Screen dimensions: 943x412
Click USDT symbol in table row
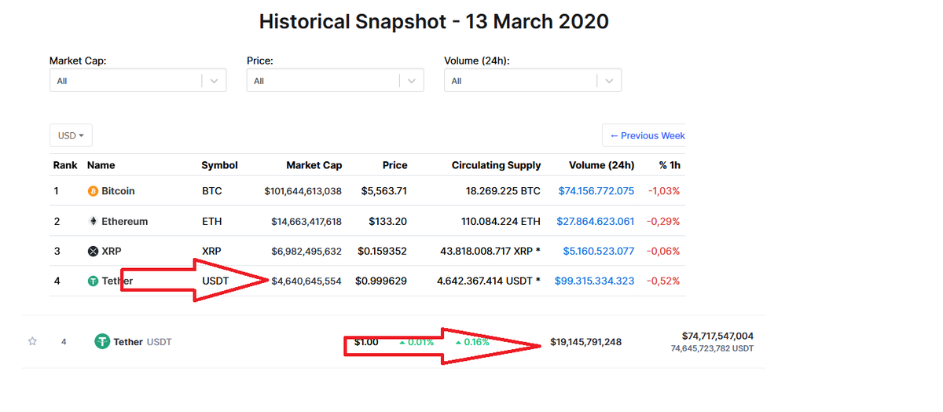click(x=215, y=281)
